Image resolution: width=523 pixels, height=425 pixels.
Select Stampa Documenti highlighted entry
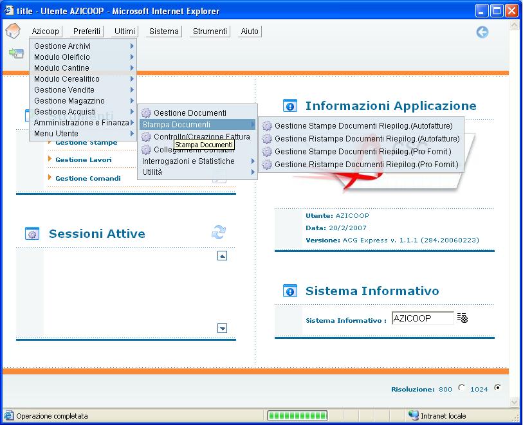tap(197, 125)
